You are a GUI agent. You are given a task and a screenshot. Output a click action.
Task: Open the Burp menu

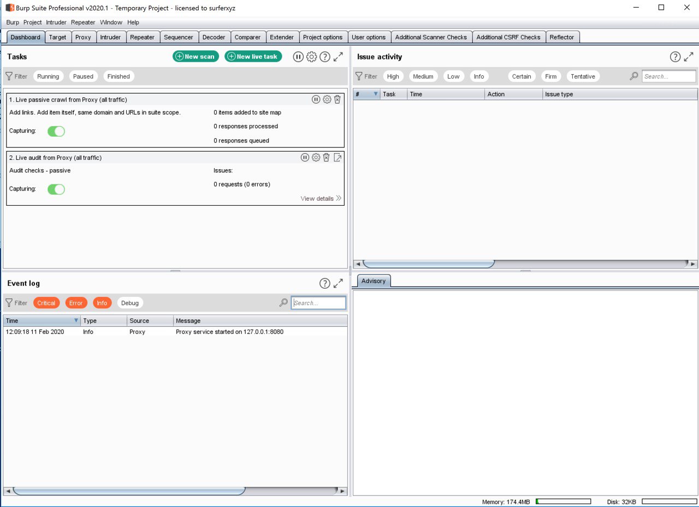(13, 22)
